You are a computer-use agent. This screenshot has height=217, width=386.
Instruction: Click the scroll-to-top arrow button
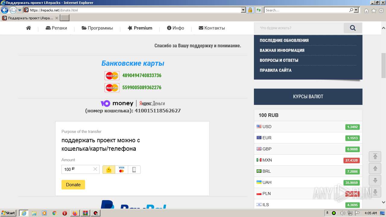pyautogui.click(x=375, y=156)
